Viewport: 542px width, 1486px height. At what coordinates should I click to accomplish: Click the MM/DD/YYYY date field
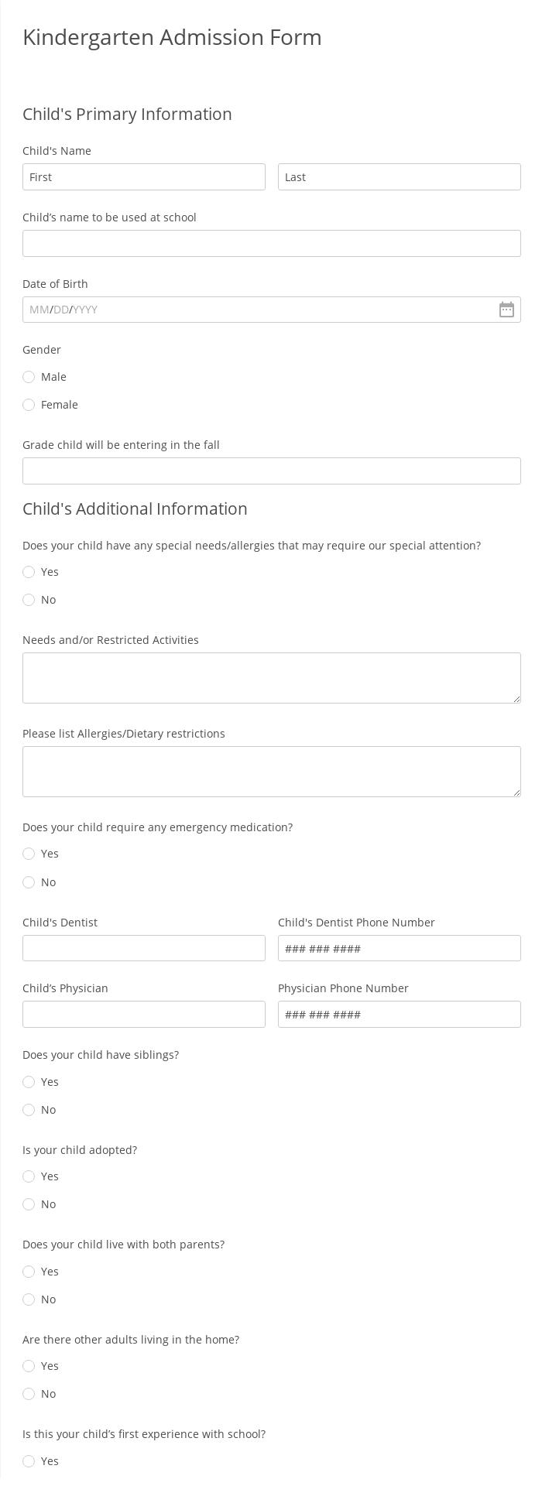tap(232, 309)
